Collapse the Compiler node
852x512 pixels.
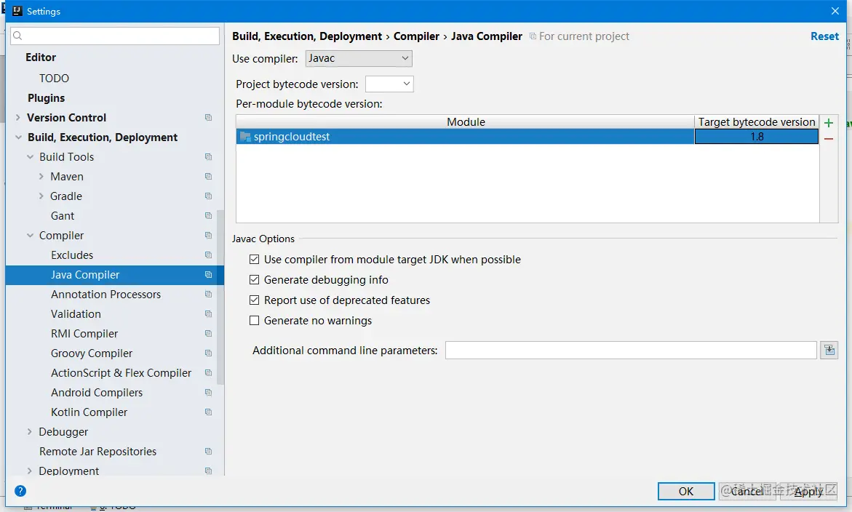(x=30, y=236)
